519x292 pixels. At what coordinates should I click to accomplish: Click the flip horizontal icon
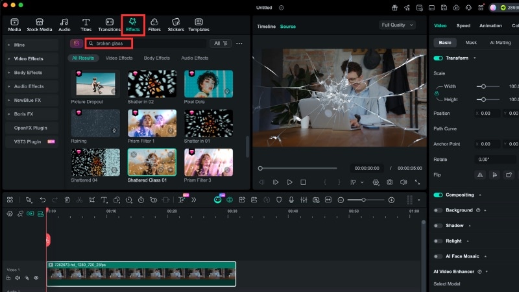point(480,175)
